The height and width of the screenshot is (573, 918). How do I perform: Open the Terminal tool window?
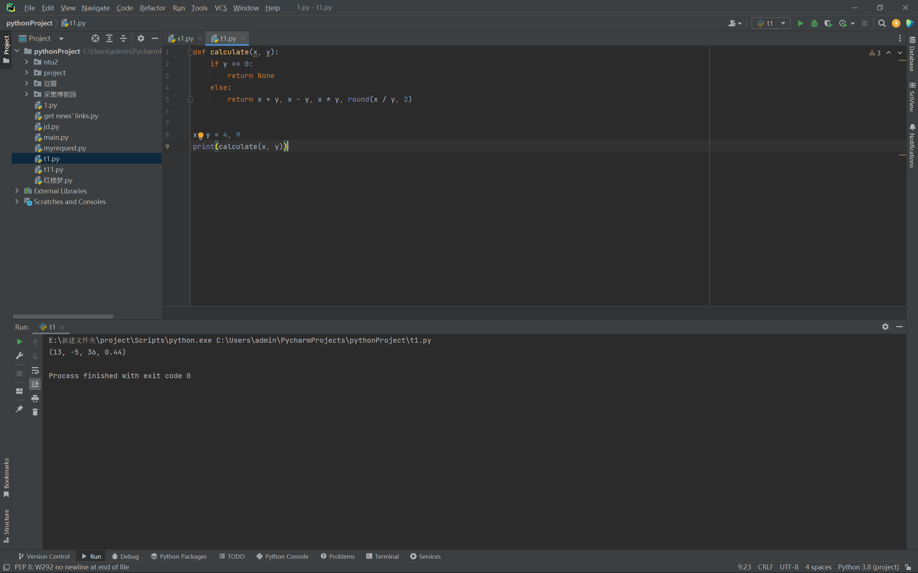pos(382,556)
